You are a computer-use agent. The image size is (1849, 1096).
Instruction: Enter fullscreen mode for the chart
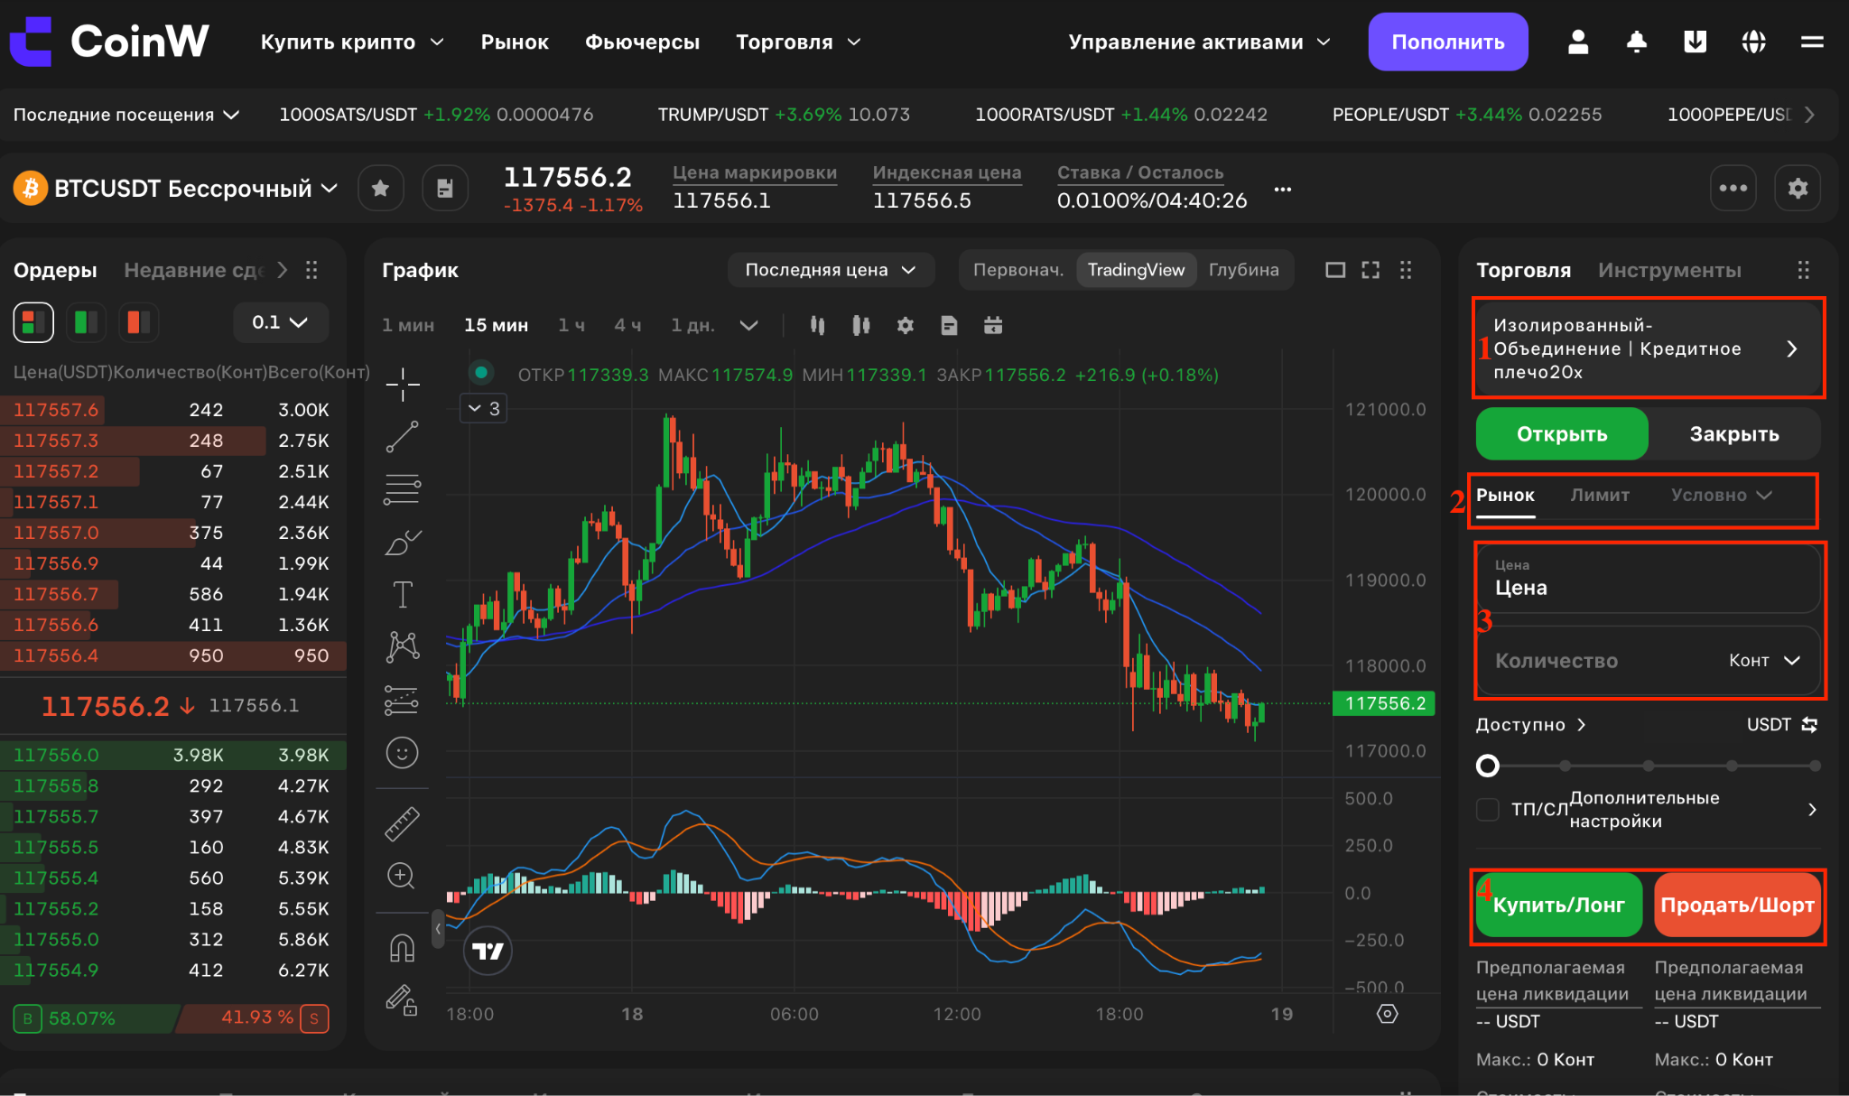[x=1370, y=270]
